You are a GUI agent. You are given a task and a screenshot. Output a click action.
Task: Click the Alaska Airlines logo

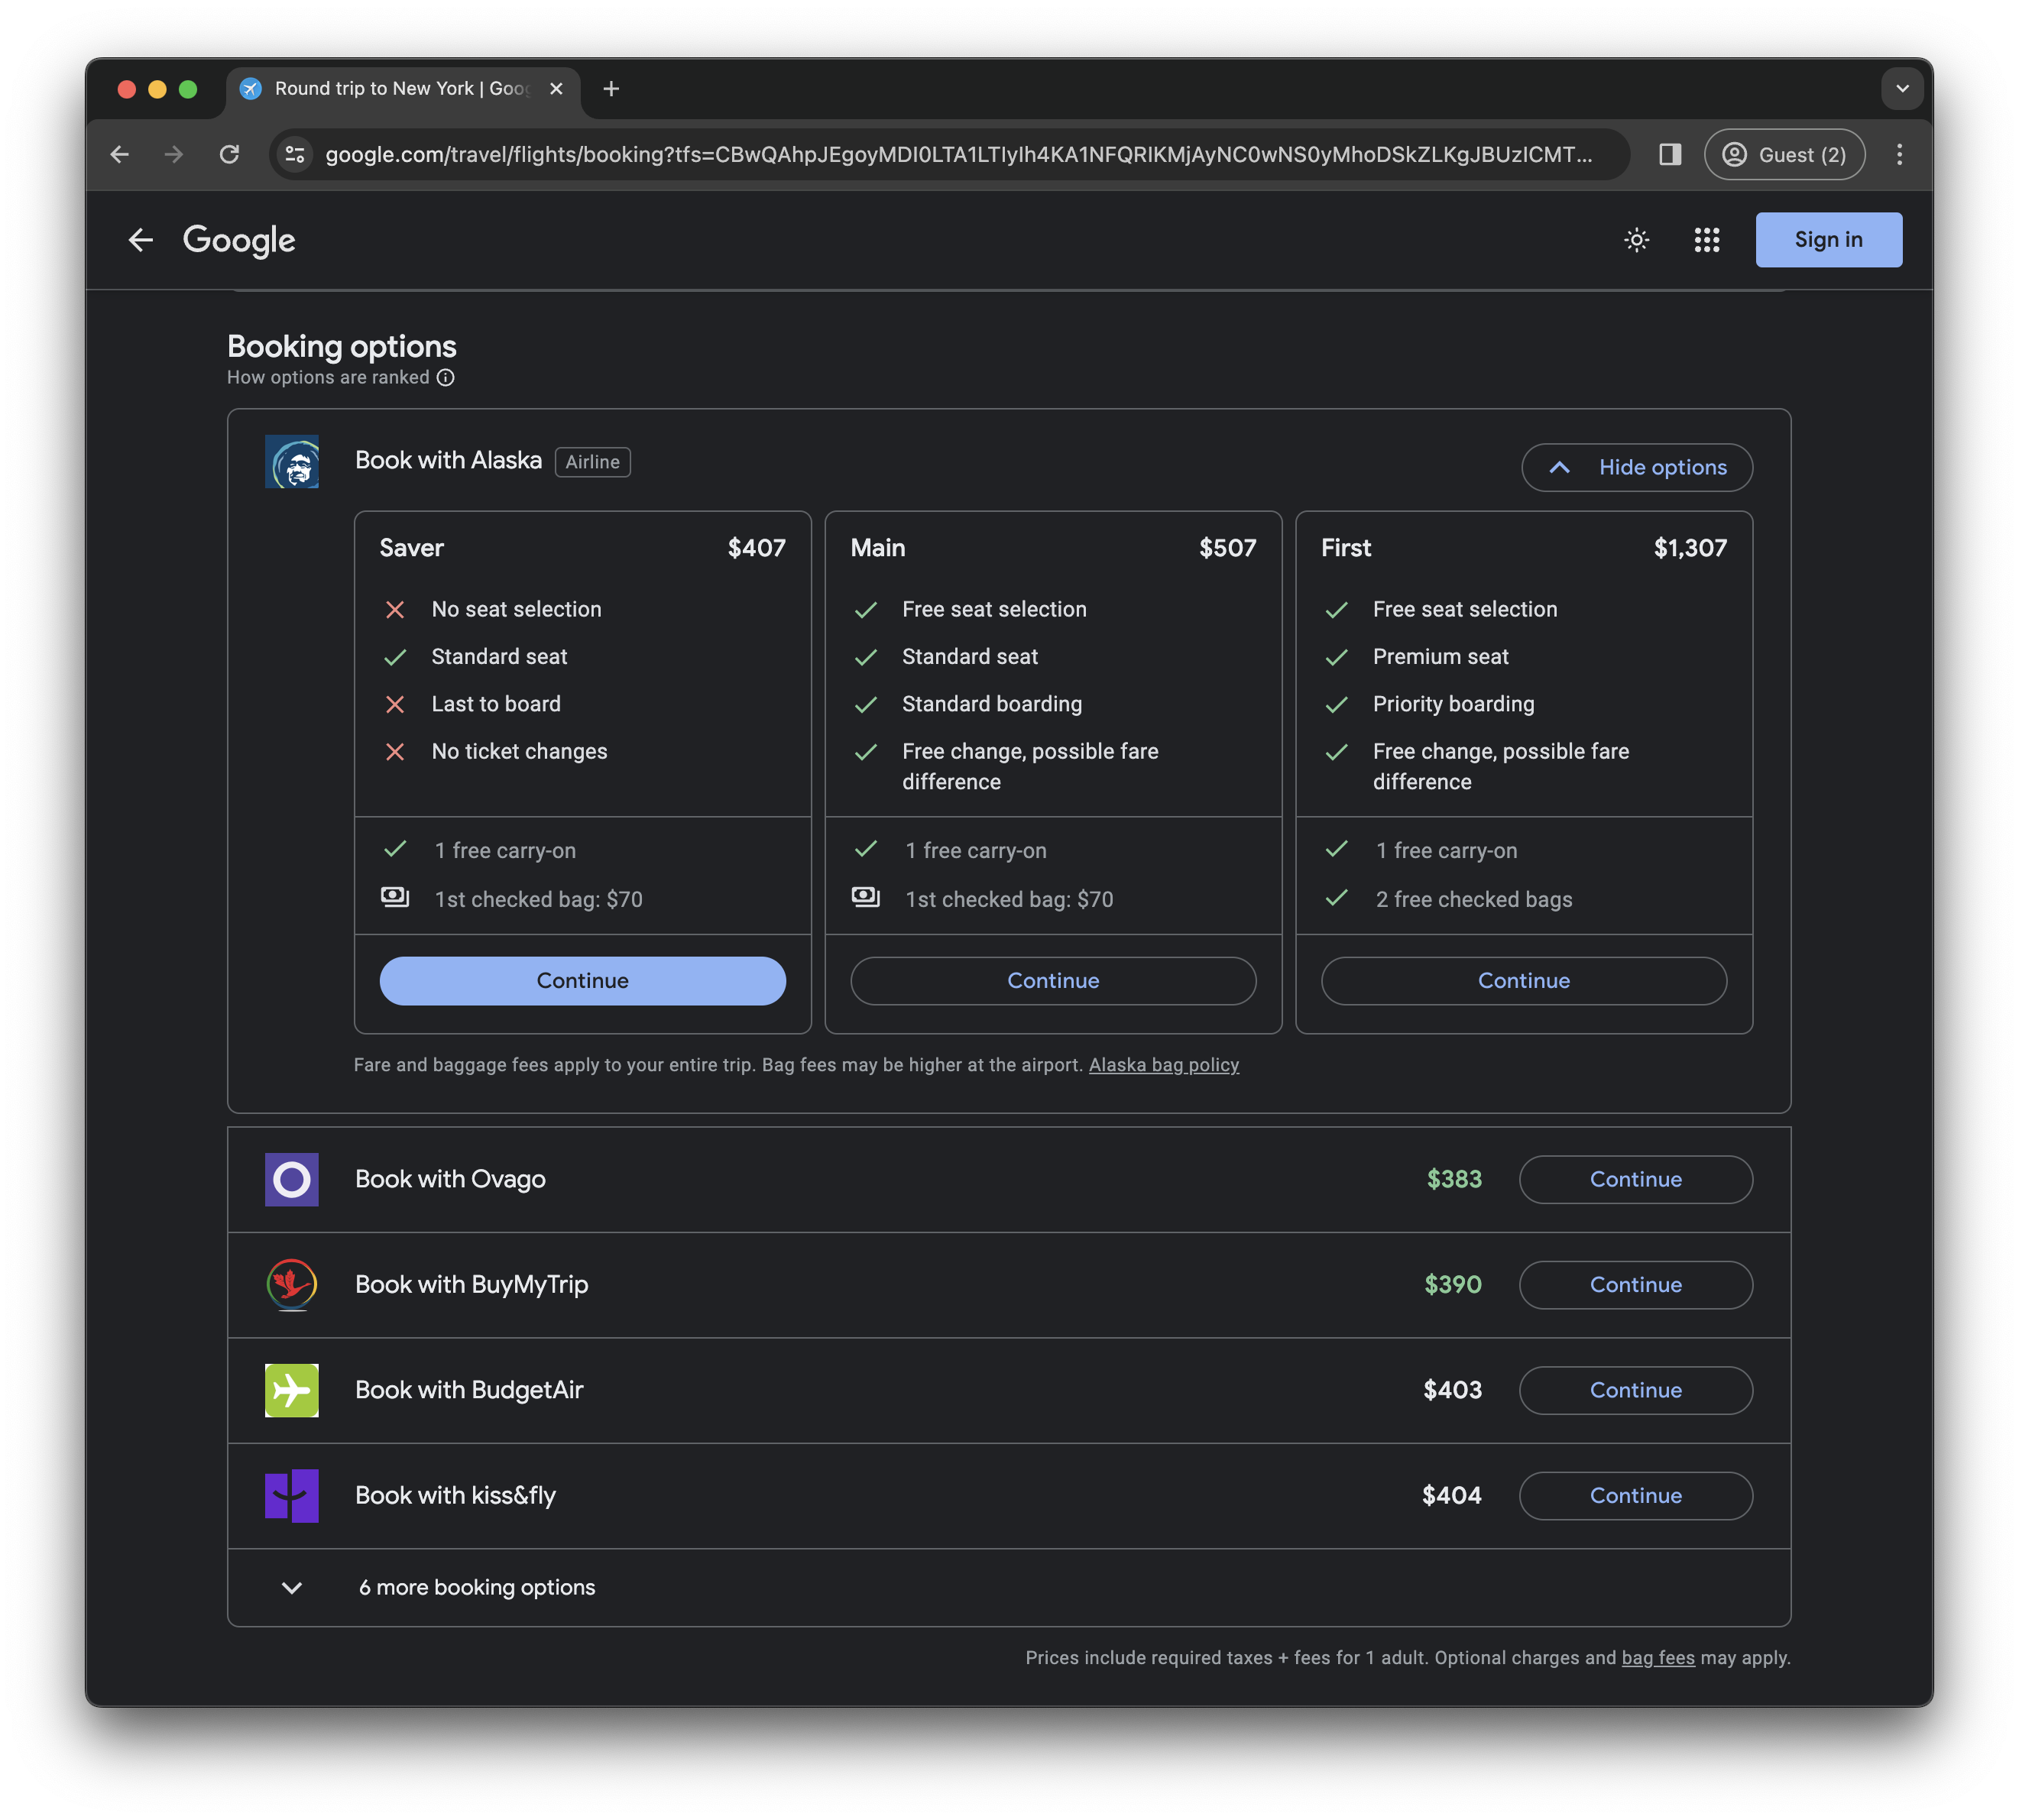292,462
